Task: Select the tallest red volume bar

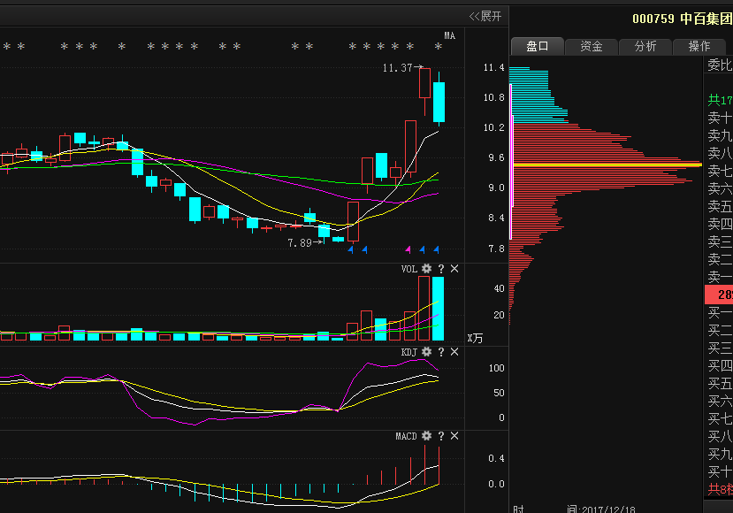Action: (x=424, y=308)
